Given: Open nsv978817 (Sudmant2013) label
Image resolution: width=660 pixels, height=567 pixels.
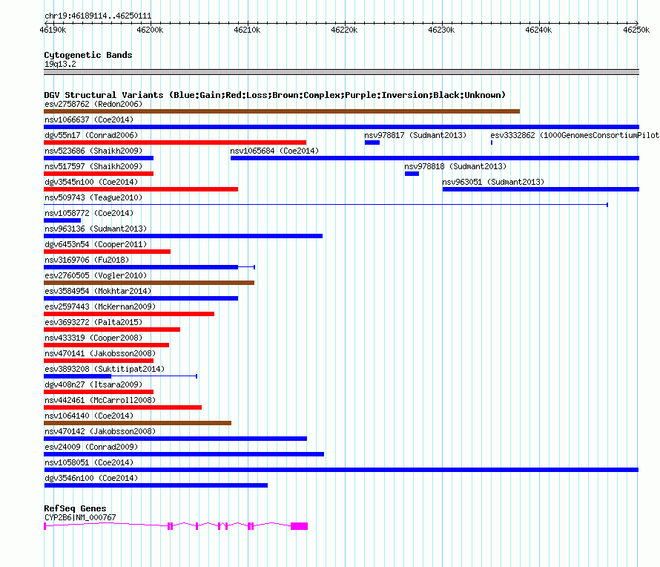Looking at the screenshot, I should click(x=415, y=135).
